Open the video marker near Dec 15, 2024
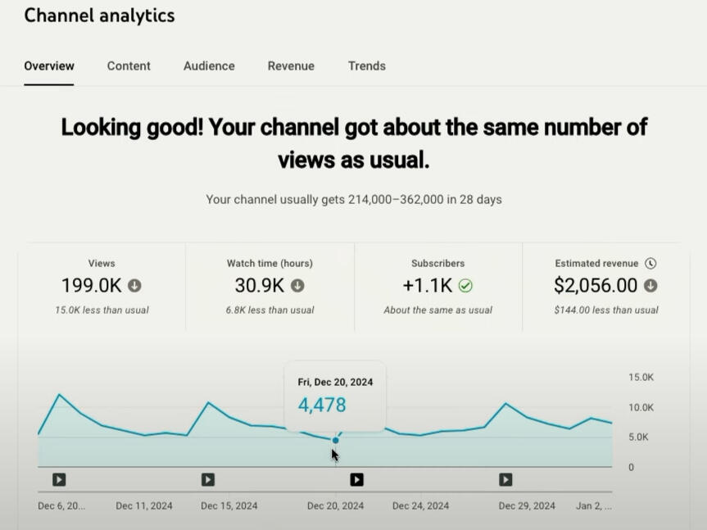 click(208, 480)
